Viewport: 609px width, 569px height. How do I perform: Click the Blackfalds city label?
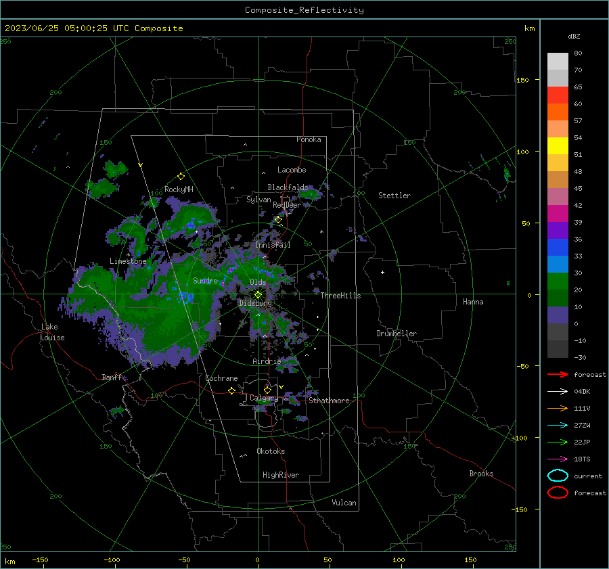288,187
